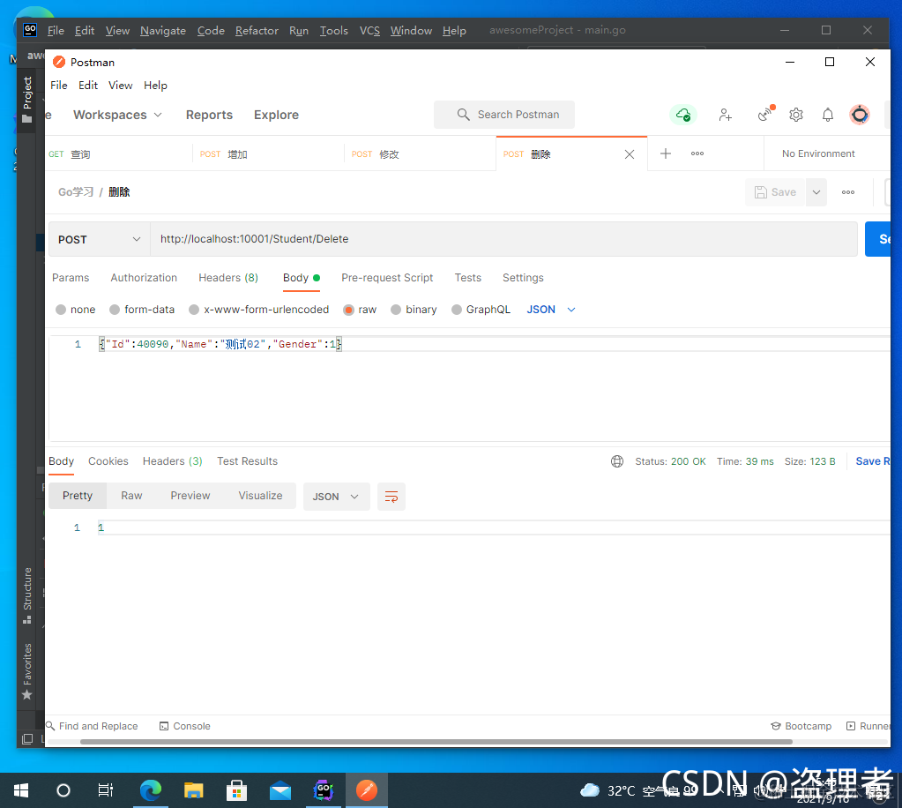Select the binary body type
This screenshot has width=902, height=808.
point(414,310)
